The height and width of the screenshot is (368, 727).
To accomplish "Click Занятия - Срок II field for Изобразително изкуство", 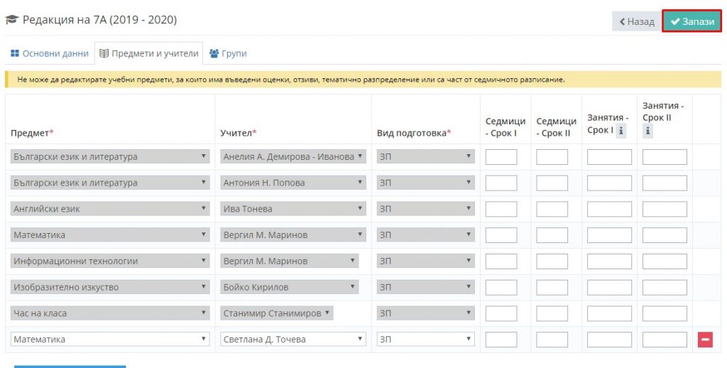I will 665,287.
